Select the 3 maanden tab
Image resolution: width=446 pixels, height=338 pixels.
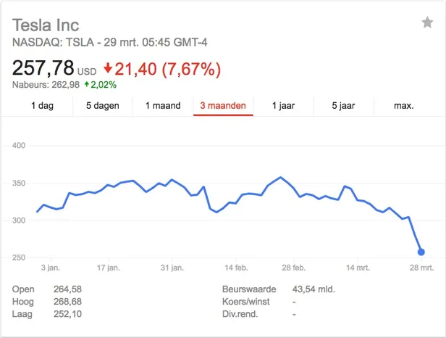[223, 106]
